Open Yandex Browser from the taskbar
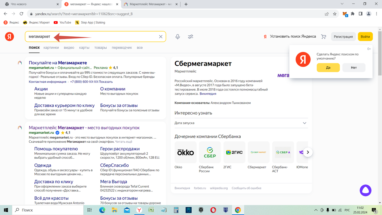This screenshot has height=215, width=382. tap(139, 210)
